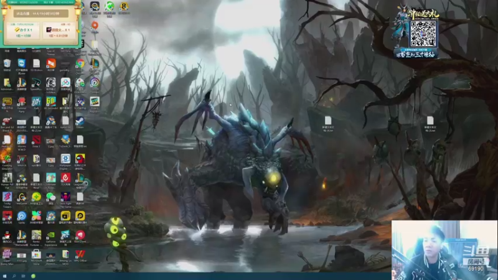
Task: Launch the Dota 2 shortcut
Action: (36, 139)
